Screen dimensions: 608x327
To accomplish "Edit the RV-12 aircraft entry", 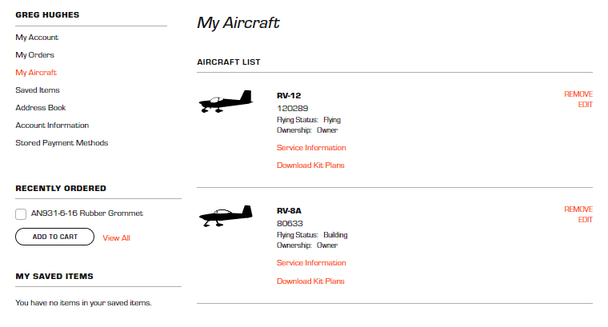I will pyautogui.click(x=585, y=105).
